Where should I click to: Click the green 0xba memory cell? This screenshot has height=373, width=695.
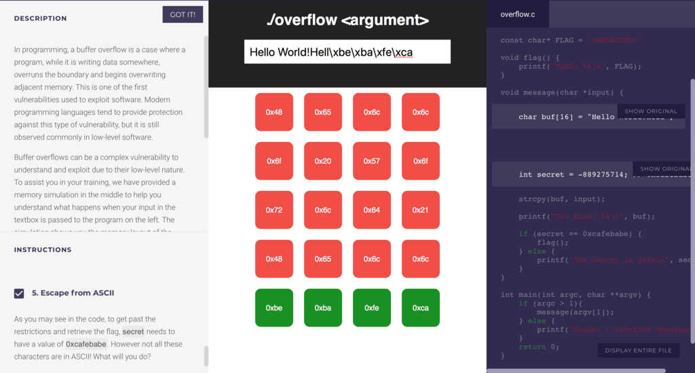[x=322, y=308]
